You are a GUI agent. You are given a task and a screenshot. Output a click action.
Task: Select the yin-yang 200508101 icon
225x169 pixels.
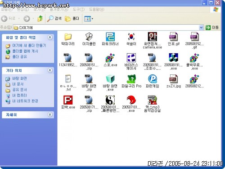point(110,100)
